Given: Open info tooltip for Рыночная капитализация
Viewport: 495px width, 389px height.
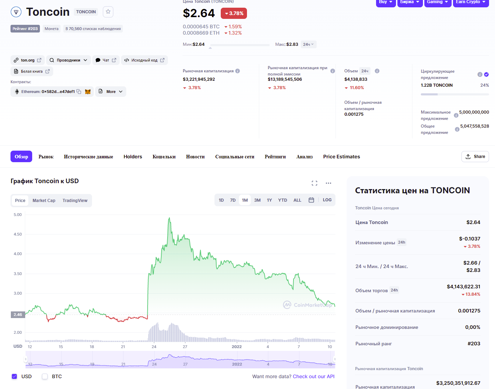Looking at the screenshot, I should [x=238, y=71].
